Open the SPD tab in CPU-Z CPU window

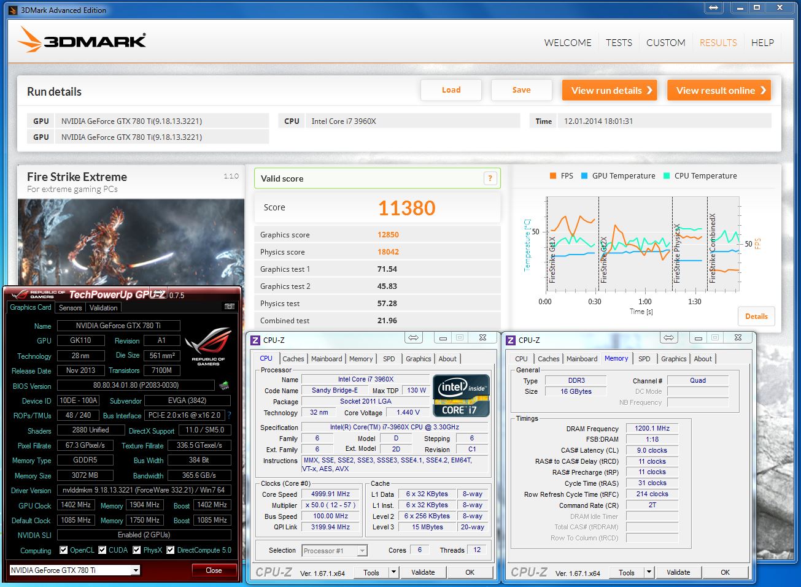coord(389,359)
